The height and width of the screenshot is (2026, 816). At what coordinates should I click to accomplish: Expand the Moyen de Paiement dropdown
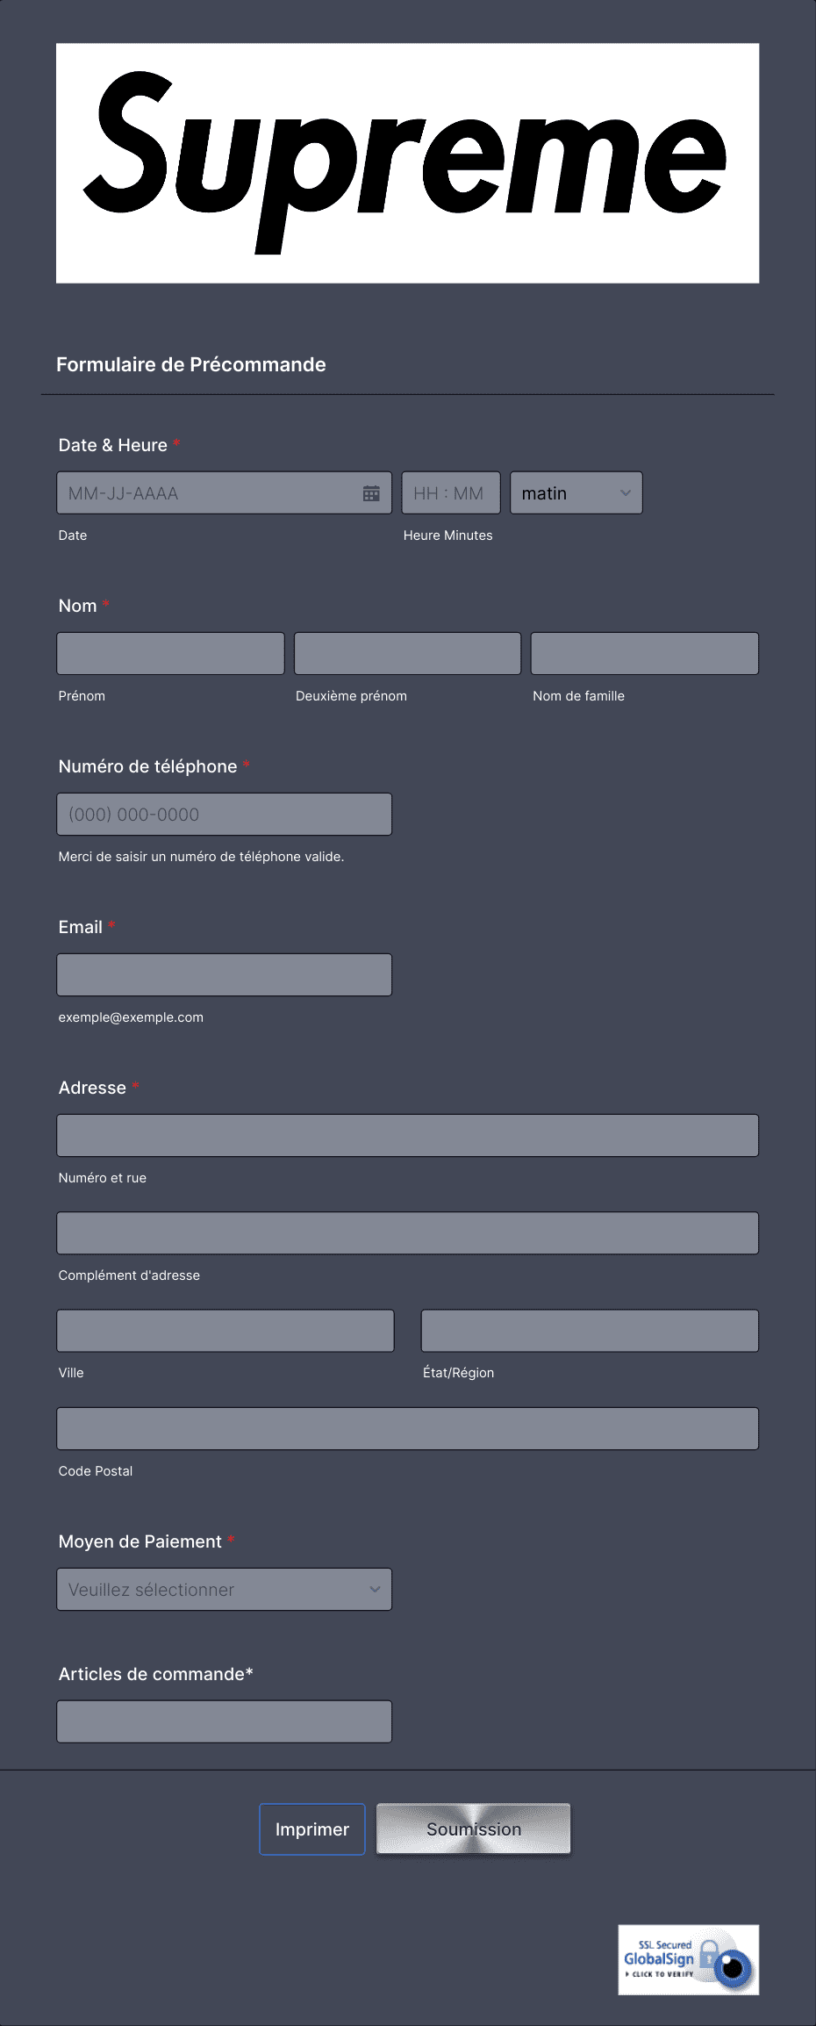pyautogui.click(x=225, y=1590)
